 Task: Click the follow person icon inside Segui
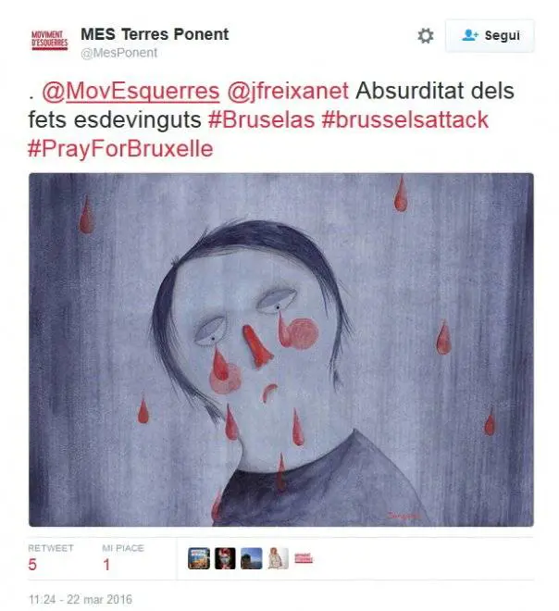point(470,35)
